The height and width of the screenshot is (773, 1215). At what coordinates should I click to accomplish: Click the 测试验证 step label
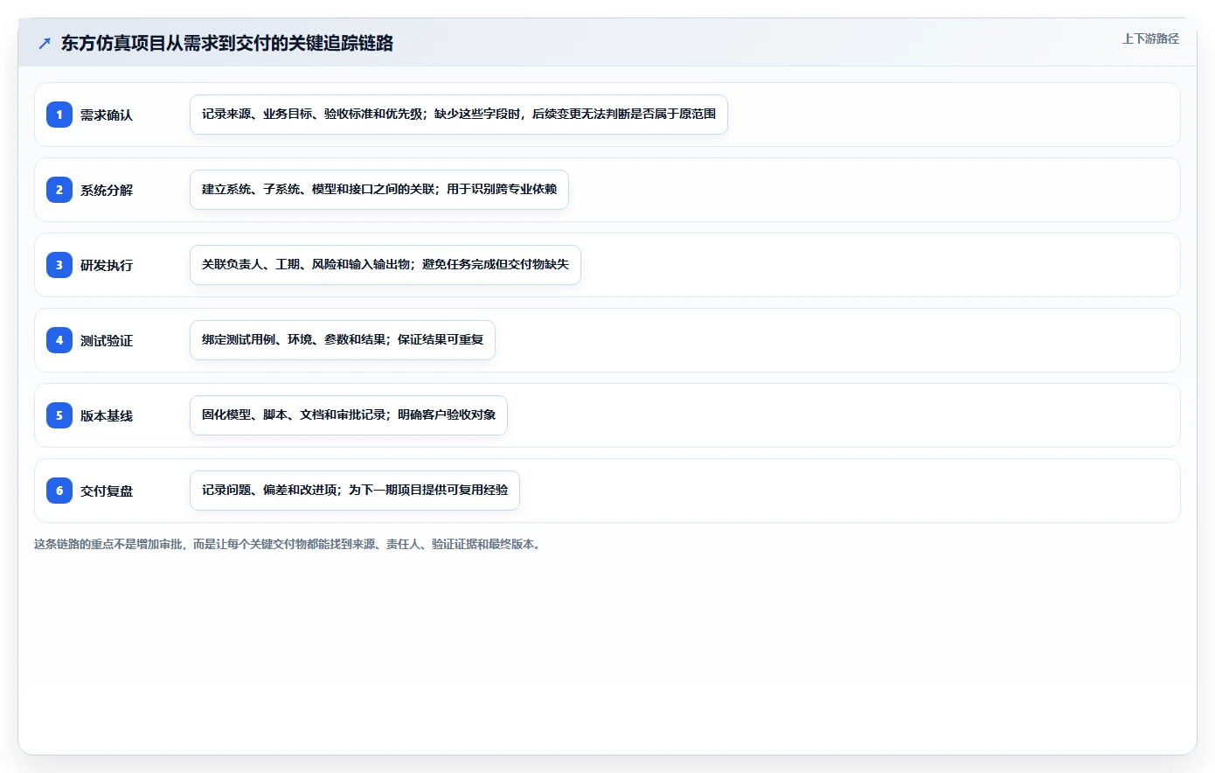tap(107, 340)
